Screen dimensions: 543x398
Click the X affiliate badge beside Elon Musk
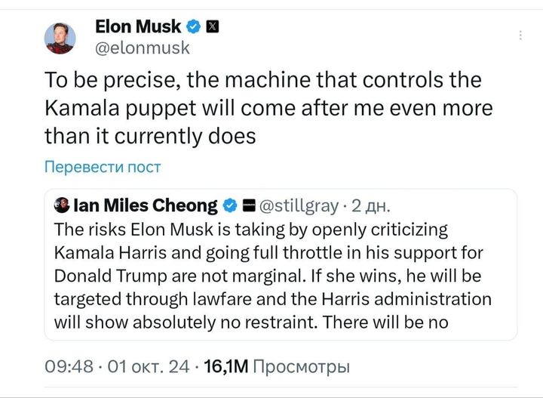[213, 27]
